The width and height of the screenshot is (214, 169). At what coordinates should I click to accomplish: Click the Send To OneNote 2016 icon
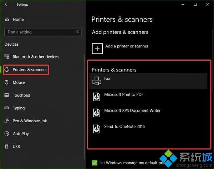point(97,129)
